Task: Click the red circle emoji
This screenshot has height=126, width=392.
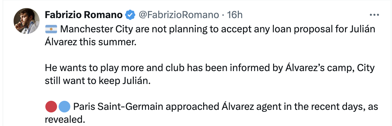Action: 52,106
